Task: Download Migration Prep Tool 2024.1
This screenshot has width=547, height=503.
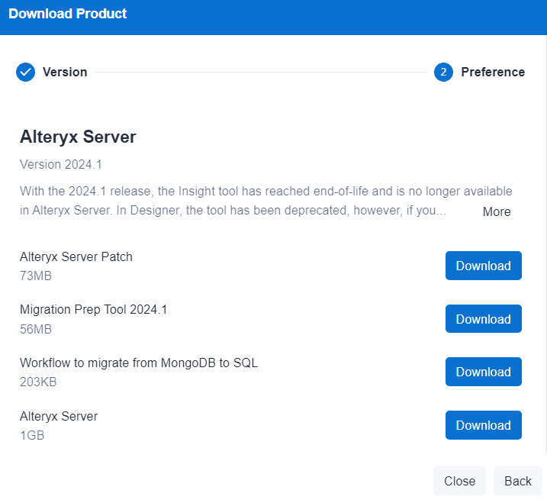Action: 483,319
